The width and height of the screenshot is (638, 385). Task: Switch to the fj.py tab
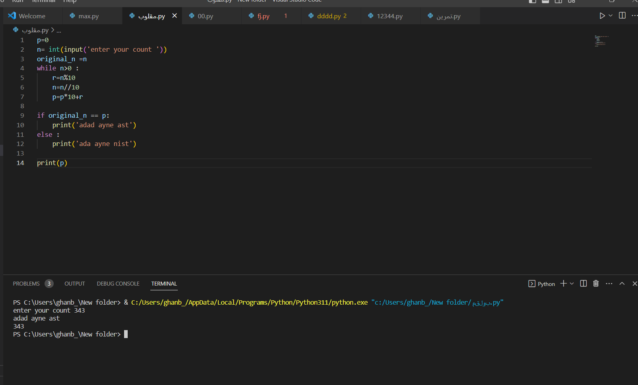(271, 16)
